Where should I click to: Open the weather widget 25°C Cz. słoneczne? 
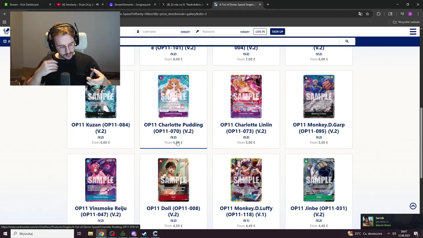[365, 234]
